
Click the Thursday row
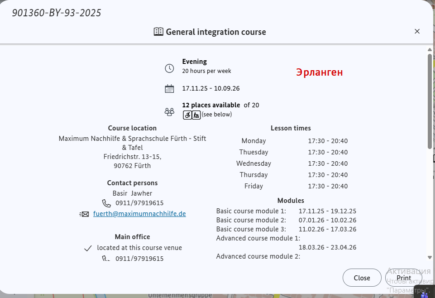pyautogui.click(x=291, y=175)
